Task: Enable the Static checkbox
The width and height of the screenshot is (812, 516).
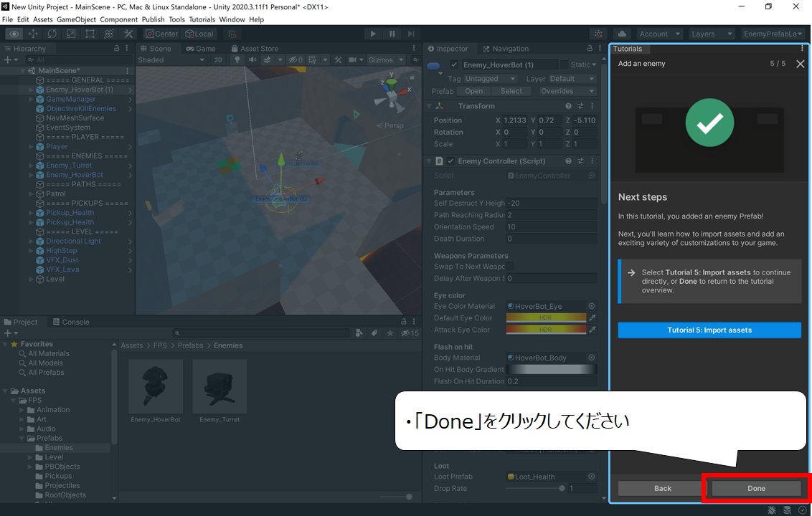Action: tap(564, 64)
